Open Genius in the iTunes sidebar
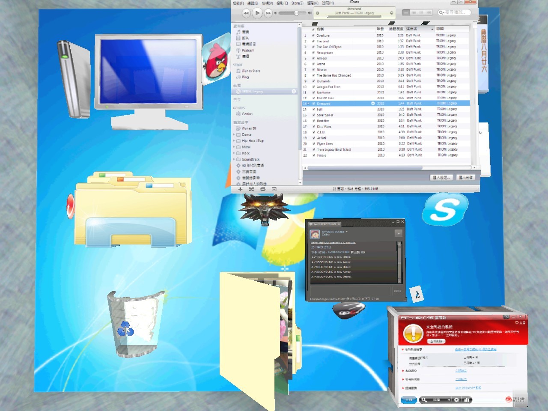Image resolution: width=548 pixels, height=411 pixels. pyautogui.click(x=244, y=114)
